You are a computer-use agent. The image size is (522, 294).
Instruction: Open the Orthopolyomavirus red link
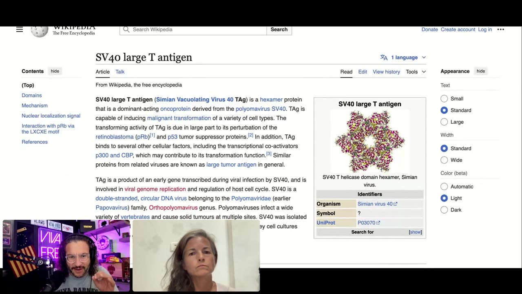click(173, 207)
